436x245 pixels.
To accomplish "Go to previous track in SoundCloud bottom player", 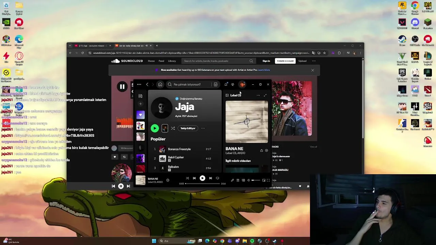I will [113, 186].
